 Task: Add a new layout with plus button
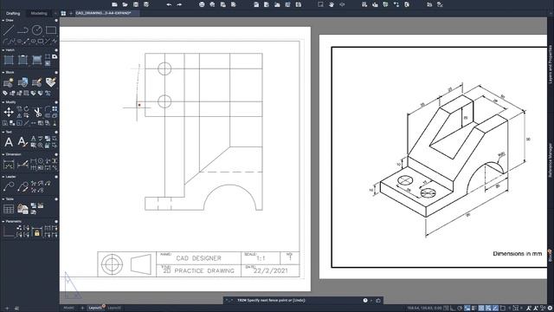pos(82,308)
